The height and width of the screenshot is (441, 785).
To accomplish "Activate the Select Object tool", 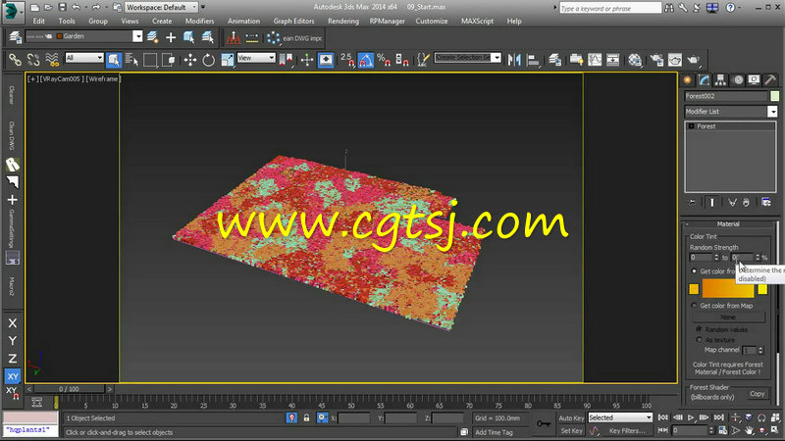I will 114,60.
